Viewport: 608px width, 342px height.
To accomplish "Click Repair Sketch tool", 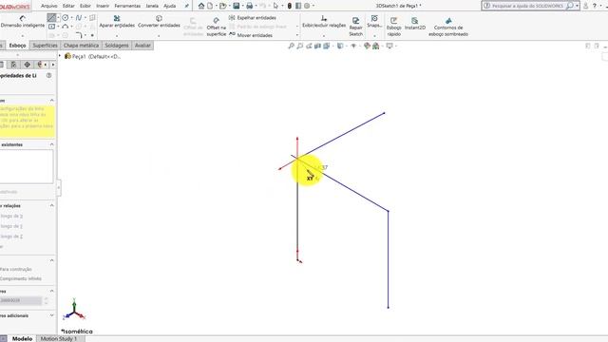I will (x=355, y=27).
